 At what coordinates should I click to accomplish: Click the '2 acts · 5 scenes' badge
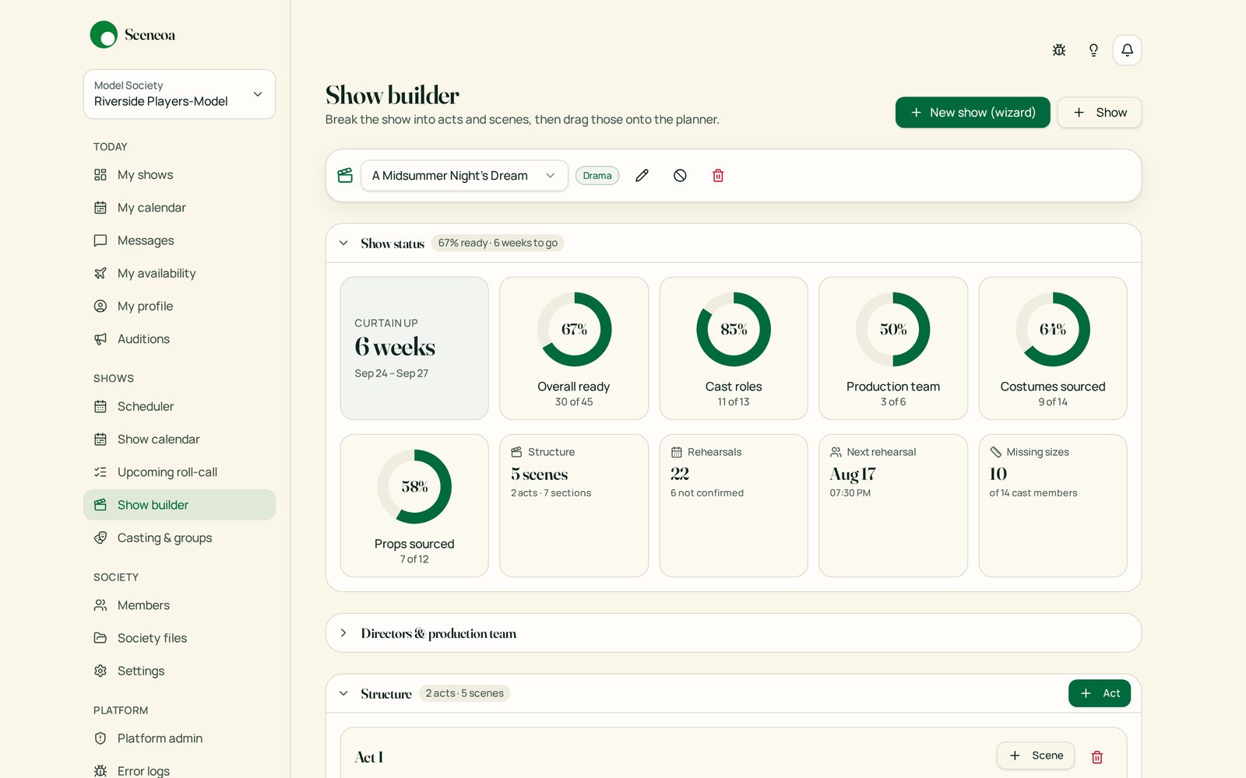465,693
